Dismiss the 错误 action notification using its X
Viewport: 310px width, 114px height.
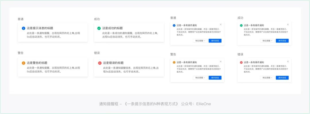pos(288,62)
